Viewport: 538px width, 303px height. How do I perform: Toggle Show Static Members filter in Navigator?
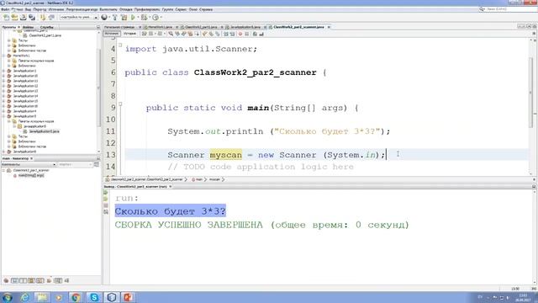tap(23, 280)
